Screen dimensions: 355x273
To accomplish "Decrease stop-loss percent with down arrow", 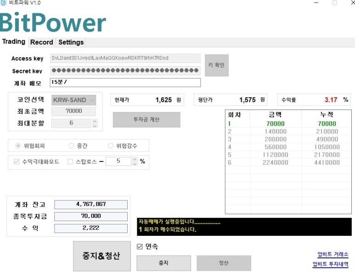I will coord(135,164).
